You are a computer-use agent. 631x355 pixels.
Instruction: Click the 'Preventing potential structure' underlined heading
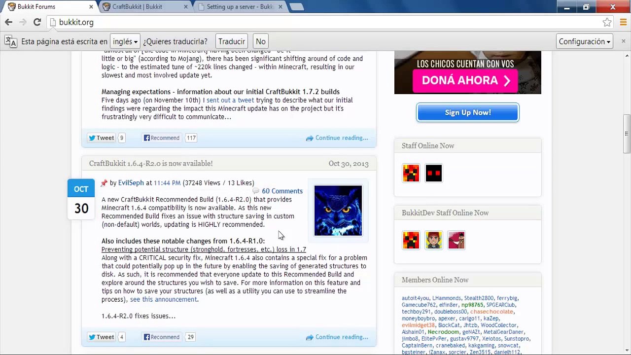coord(204,249)
